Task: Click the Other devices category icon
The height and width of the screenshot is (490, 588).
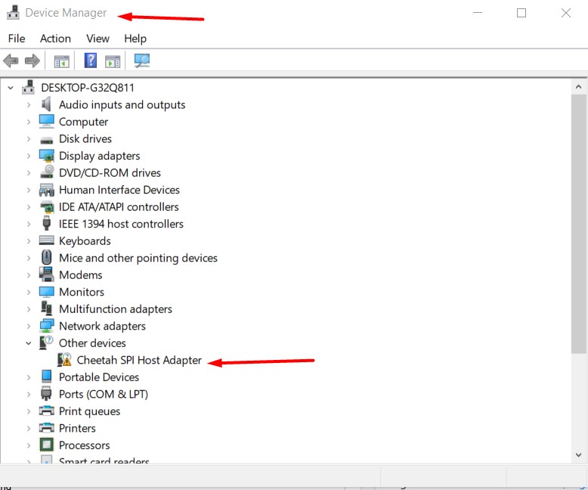Action: pos(46,343)
